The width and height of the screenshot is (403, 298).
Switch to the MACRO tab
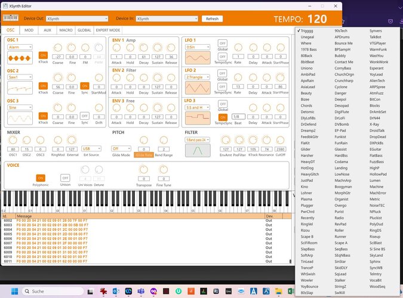(66, 30)
